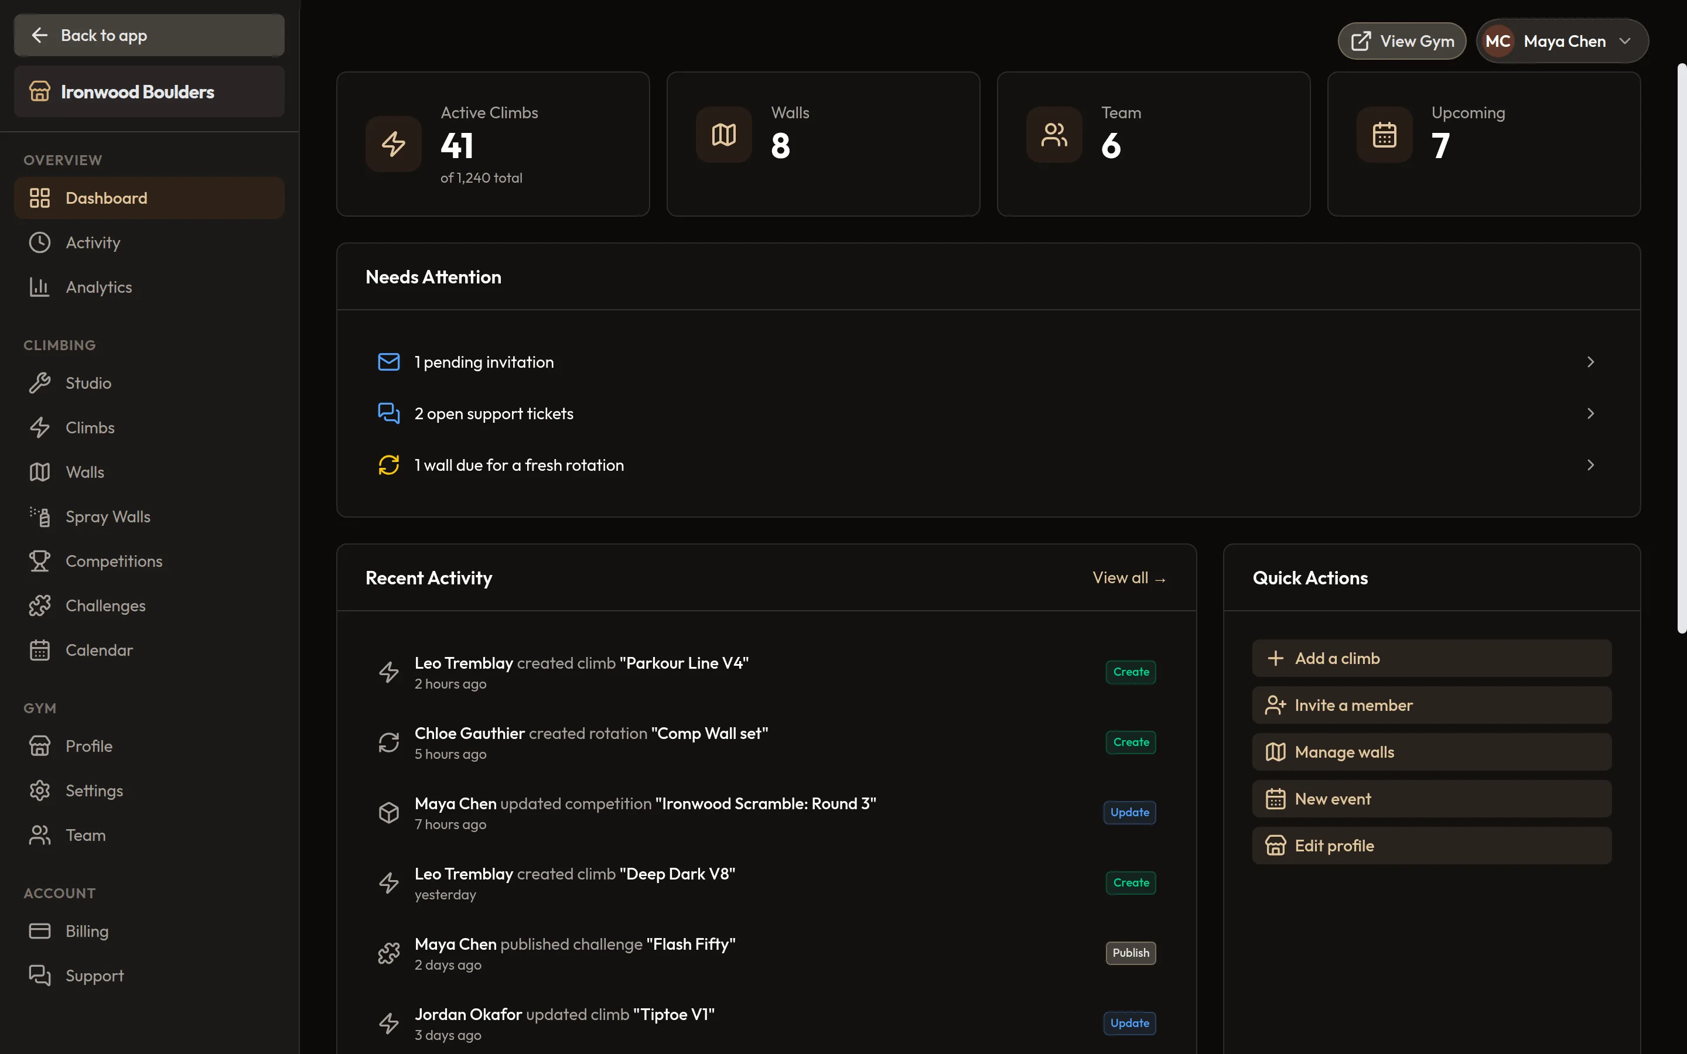Click View all recent activity link

pyautogui.click(x=1129, y=578)
